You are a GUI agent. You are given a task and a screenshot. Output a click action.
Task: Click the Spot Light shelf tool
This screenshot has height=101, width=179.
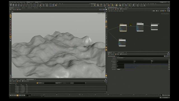pyautogui.click(x=98, y=5)
